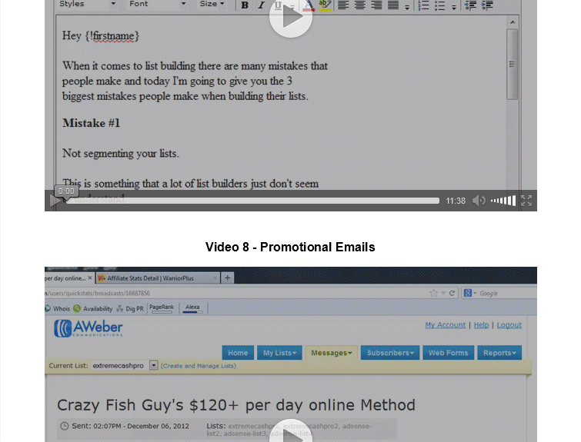The width and height of the screenshot is (581, 442).
Task: Open the Font dropdown in the editor
Action: click(157, 4)
